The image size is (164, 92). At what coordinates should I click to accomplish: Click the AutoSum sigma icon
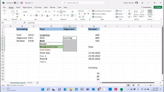point(129,11)
